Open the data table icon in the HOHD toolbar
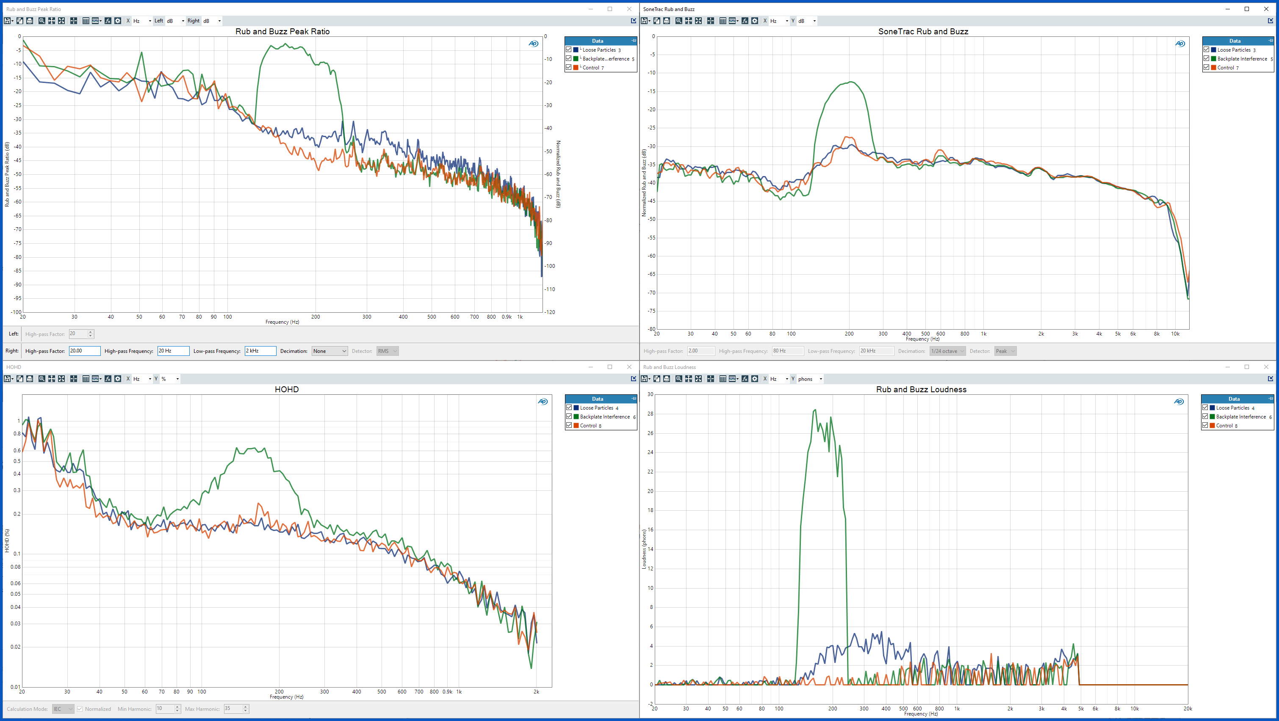The height and width of the screenshot is (721, 1279). pos(86,379)
